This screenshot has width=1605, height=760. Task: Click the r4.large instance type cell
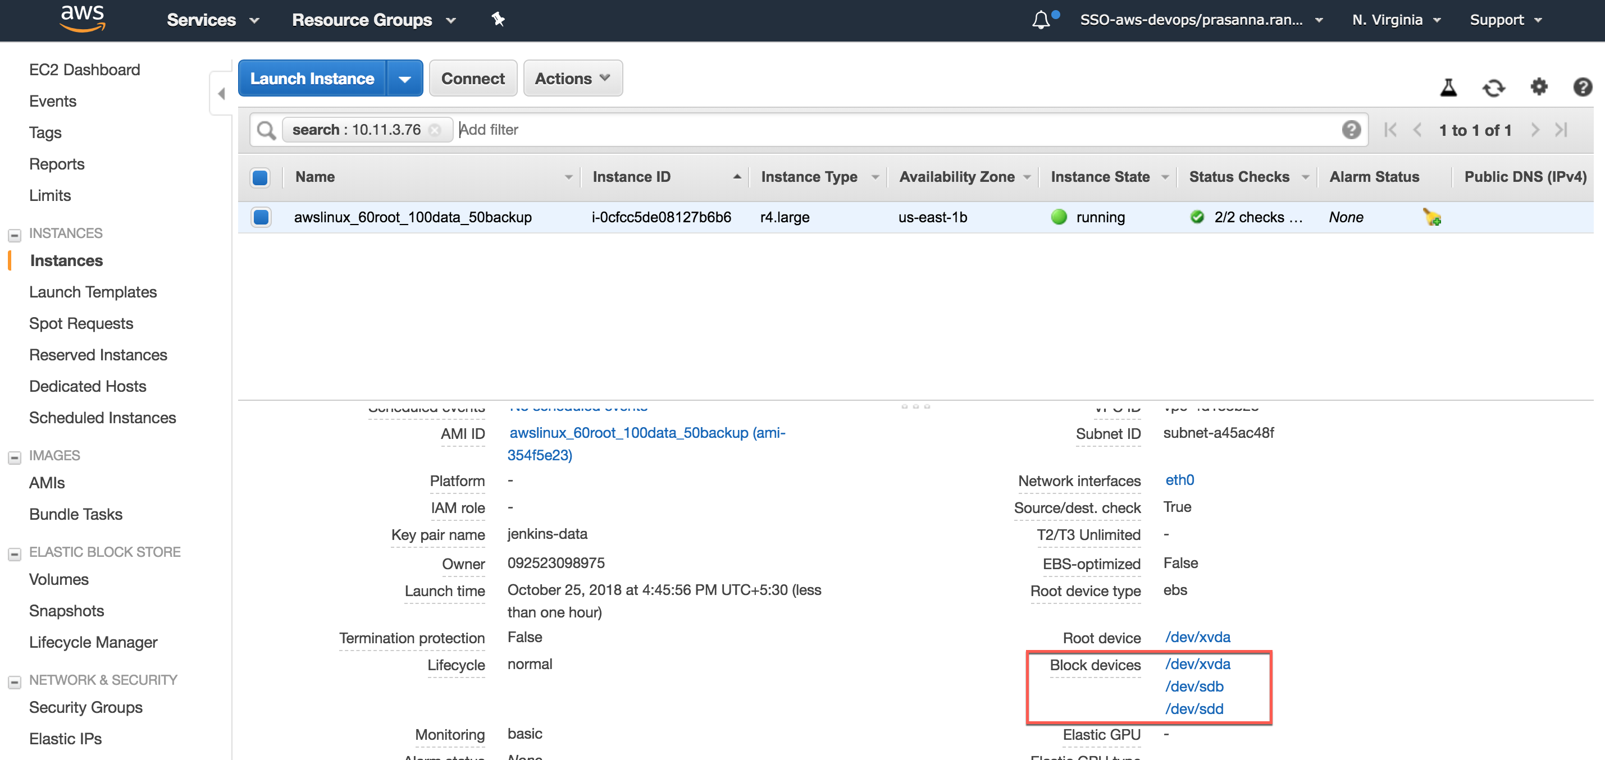(785, 217)
